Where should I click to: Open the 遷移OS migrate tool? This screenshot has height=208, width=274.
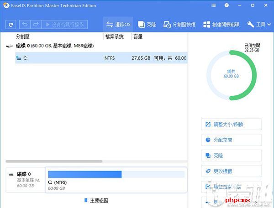click(118, 25)
